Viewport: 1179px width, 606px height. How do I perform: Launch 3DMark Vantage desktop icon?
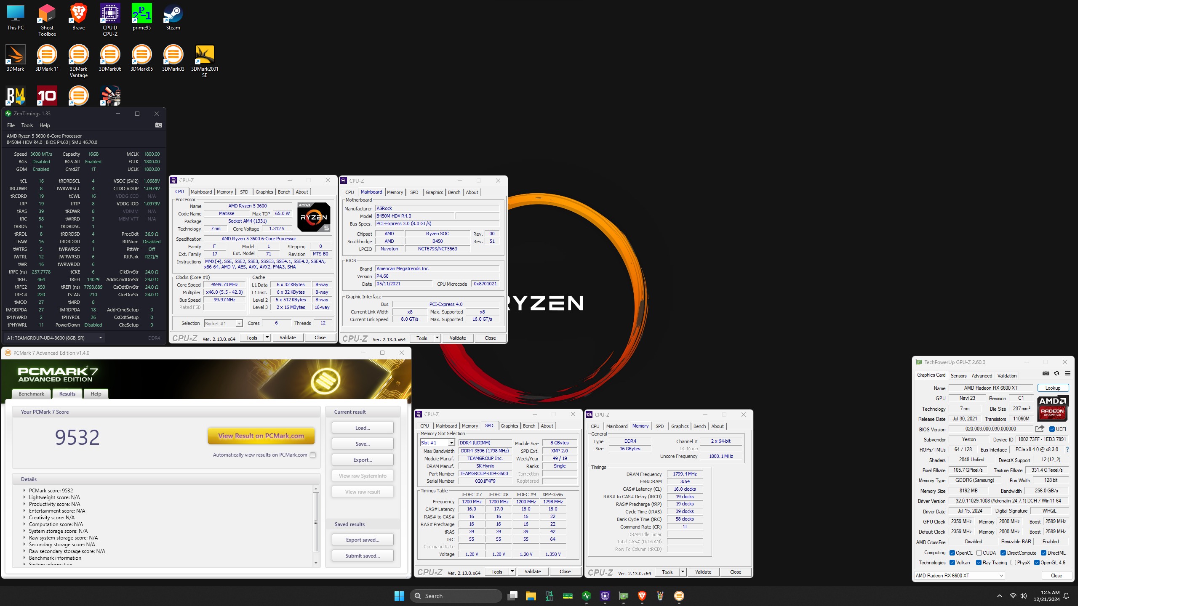(78, 61)
